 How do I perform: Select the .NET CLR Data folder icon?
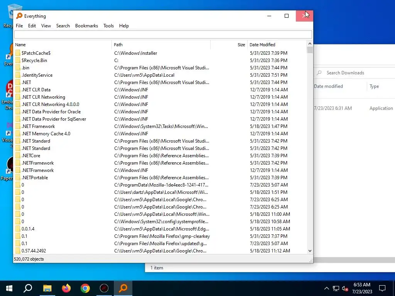click(x=18, y=89)
